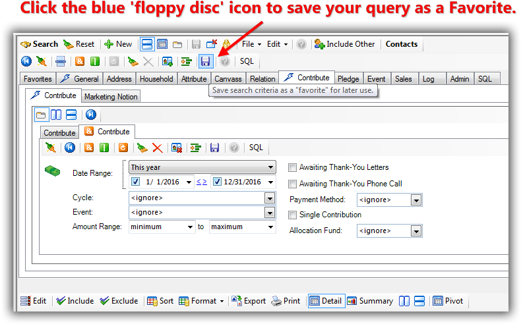Click the Edit button in bottom toolbar

[33, 301]
